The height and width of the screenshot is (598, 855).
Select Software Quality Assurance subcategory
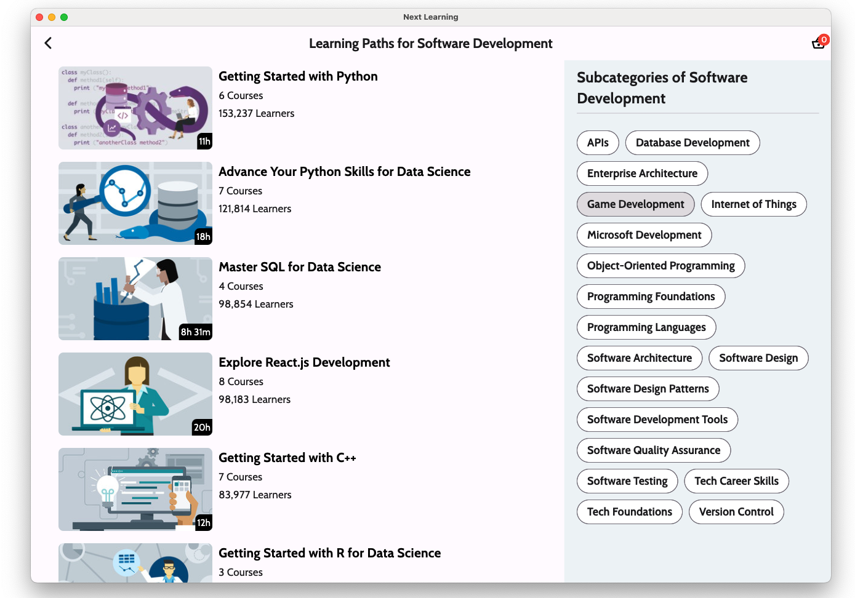[653, 450]
